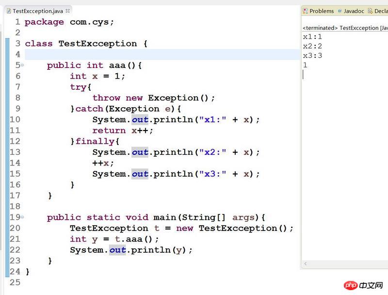Image resolution: width=388 pixels, height=295 pixels.
Task: Collapse the main method fold marker
Action: pyautogui.click(x=22, y=217)
